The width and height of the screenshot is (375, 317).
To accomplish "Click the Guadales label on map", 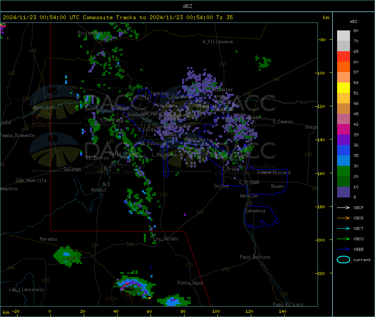I will pyautogui.click(x=222, y=90).
